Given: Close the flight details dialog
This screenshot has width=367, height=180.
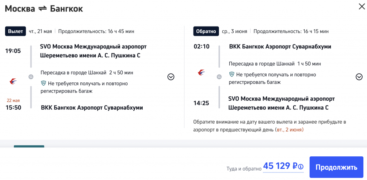Looking at the screenshot, I should click(361, 6).
